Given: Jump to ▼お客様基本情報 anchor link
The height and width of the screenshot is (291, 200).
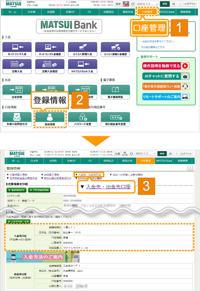Looking at the screenshot, I should (x=18, y=175).
